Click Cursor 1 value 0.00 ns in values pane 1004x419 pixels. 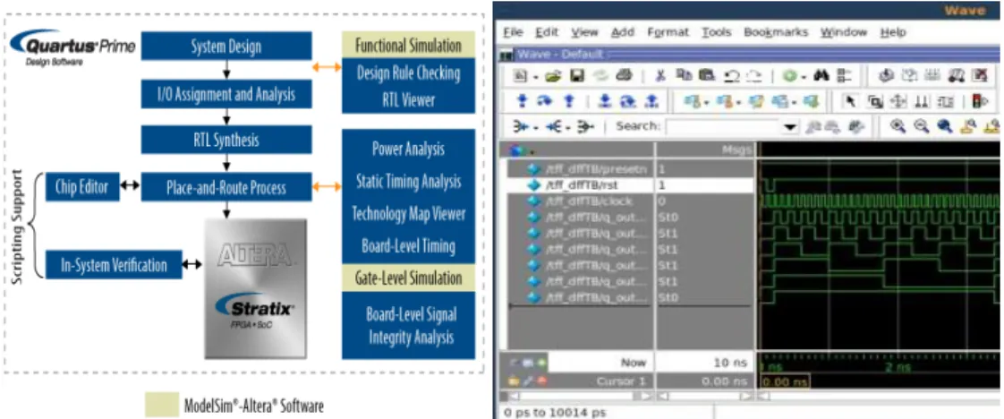pos(724,381)
